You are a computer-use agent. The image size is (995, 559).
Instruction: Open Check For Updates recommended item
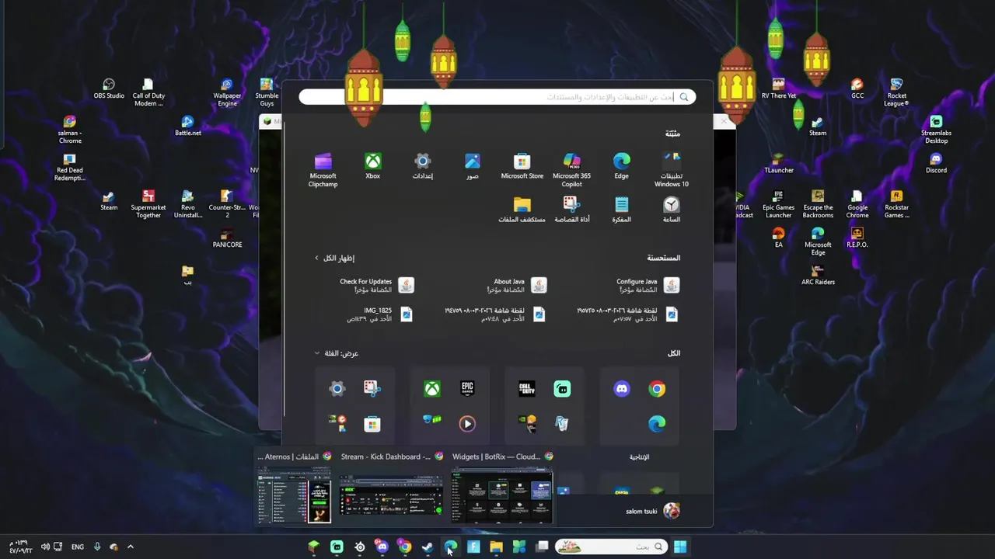pos(376,286)
